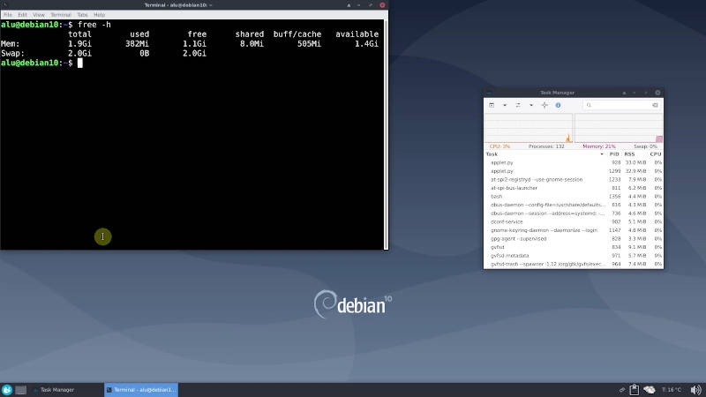Click the temperature reading in panel
The width and height of the screenshot is (706, 397).
pos(672,390)
